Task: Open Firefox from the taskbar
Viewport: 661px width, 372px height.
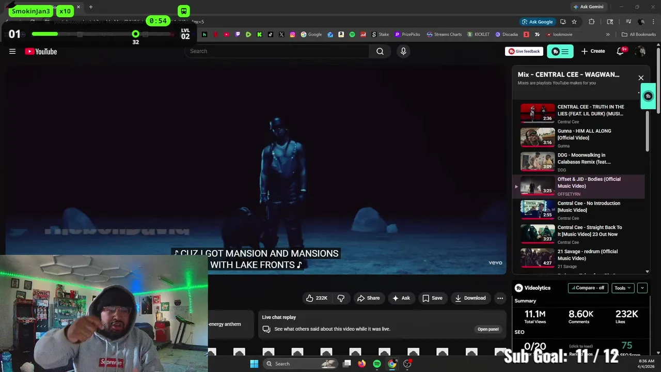Action: (x=362, y=364)
